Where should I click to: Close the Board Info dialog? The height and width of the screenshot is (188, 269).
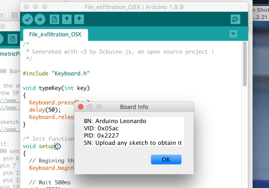[81, 107]
